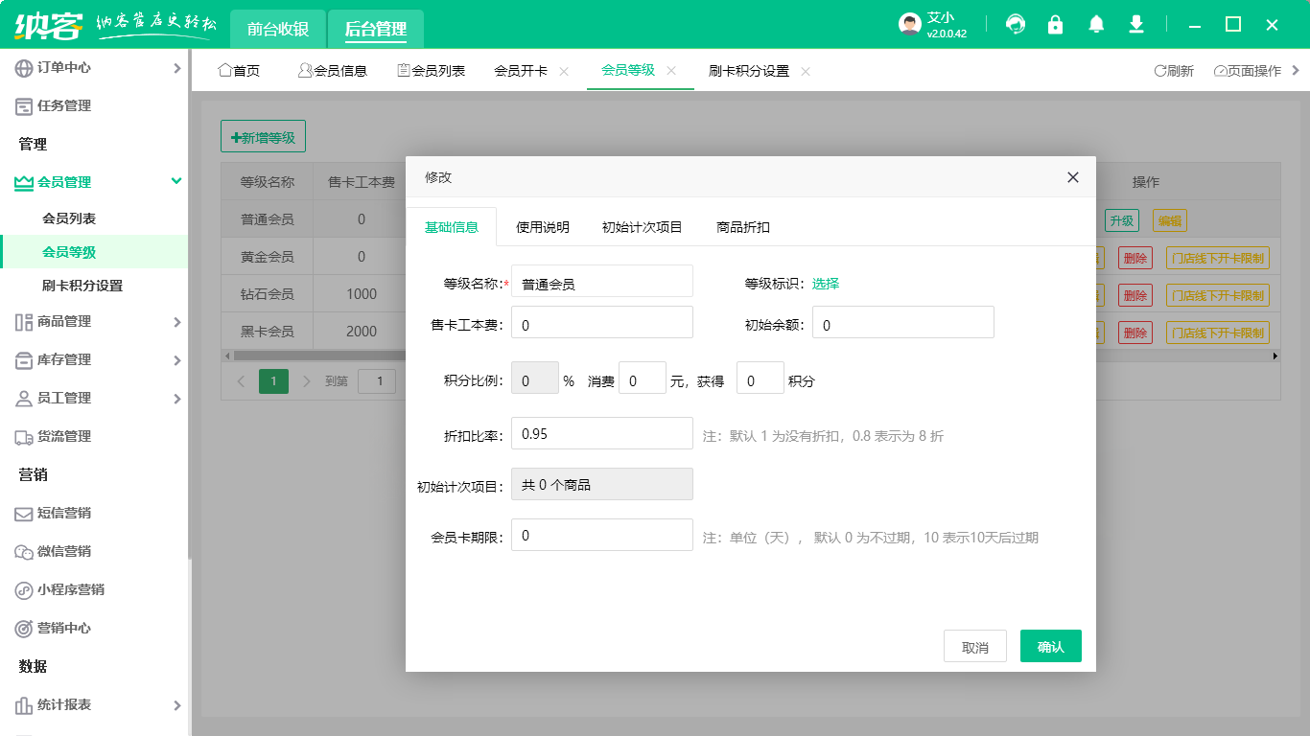Click the user avatar icon
Viewport: 1310px width, 736px height.
click(910, 25)
